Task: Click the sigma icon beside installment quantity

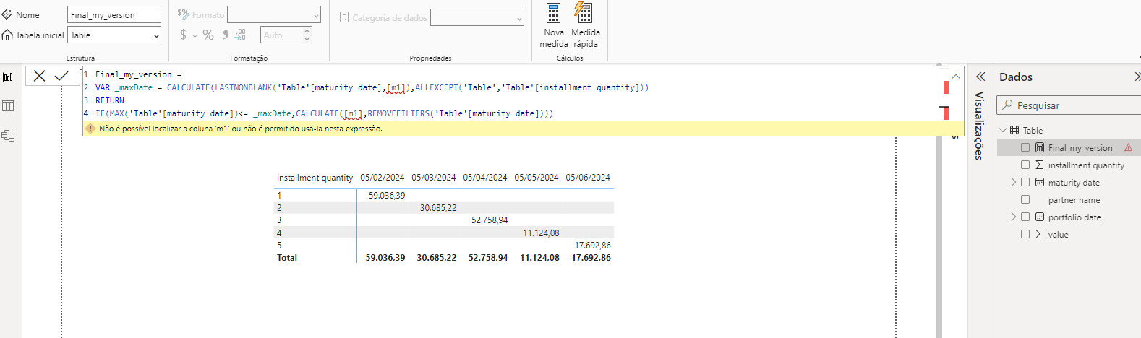Action: pos(1039,165)
